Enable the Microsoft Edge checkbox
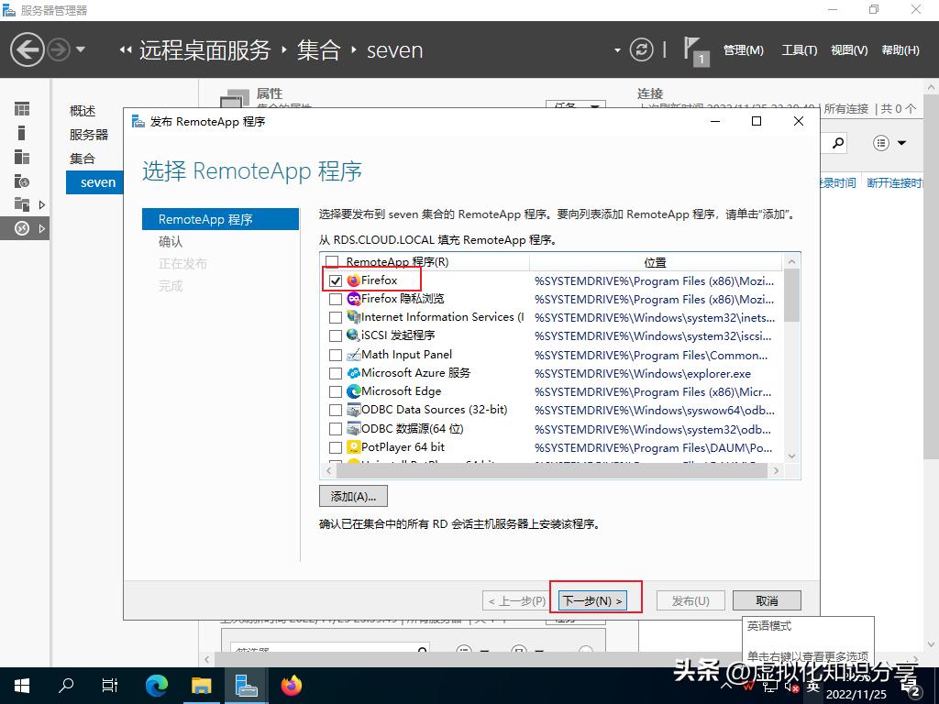 [336, 391]
